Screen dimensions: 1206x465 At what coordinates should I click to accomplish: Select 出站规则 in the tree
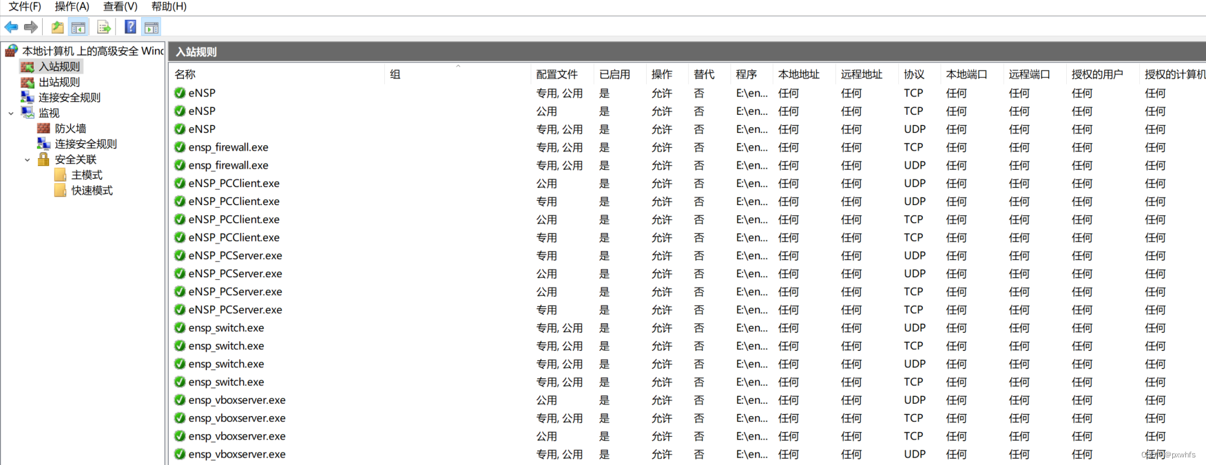pyautogui.click(x=59, y=83)
